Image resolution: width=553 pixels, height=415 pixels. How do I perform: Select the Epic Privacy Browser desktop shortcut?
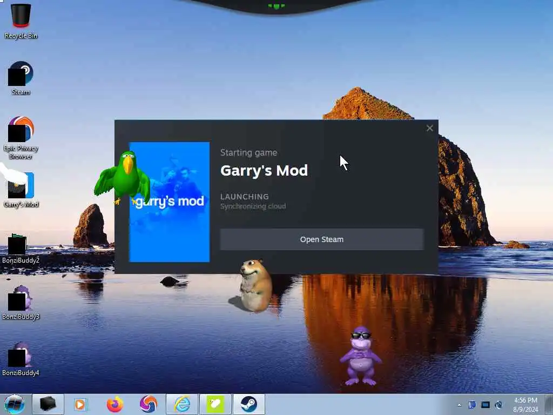pyautogui.click(x=21, y=138)
